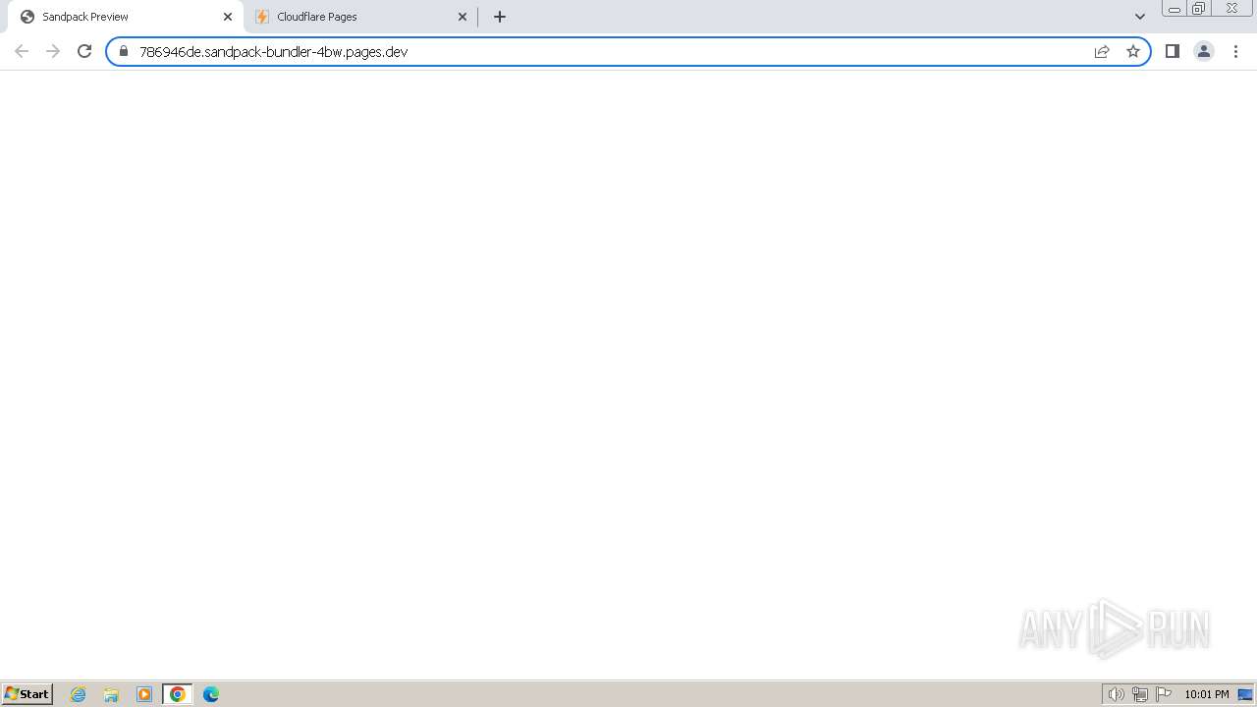Open the volume speaker tray icon

coord(1116,694)
